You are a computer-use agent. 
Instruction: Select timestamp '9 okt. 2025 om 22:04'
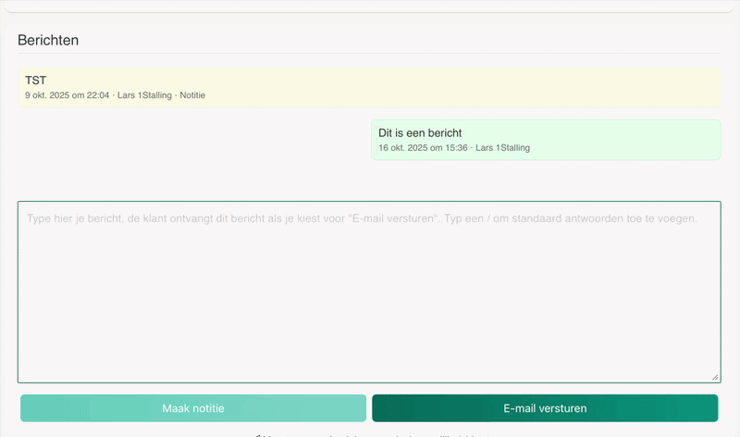pos(67,95)
